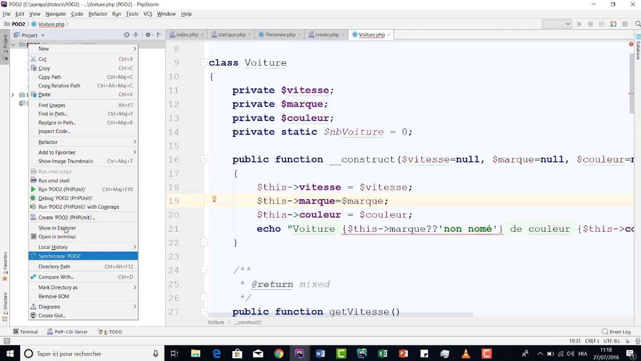Image resolution: width=641 pixels, height=361 pixels.
Task: Expand the Mark Directory as submenu
Action: coord(83,287)
